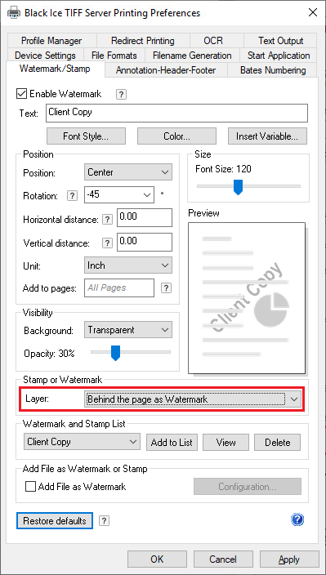The width and height of the screenshot is (326, 575).
Task: Click the help icon next to Rotation
Action: (72, 196)
